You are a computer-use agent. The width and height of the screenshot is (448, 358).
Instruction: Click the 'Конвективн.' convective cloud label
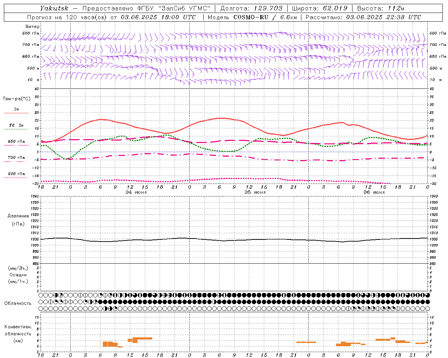18,327
